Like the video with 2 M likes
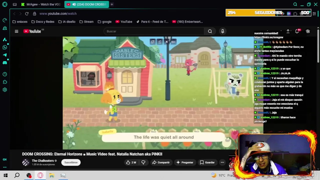The image size is (320, 180). pos(131,162)
